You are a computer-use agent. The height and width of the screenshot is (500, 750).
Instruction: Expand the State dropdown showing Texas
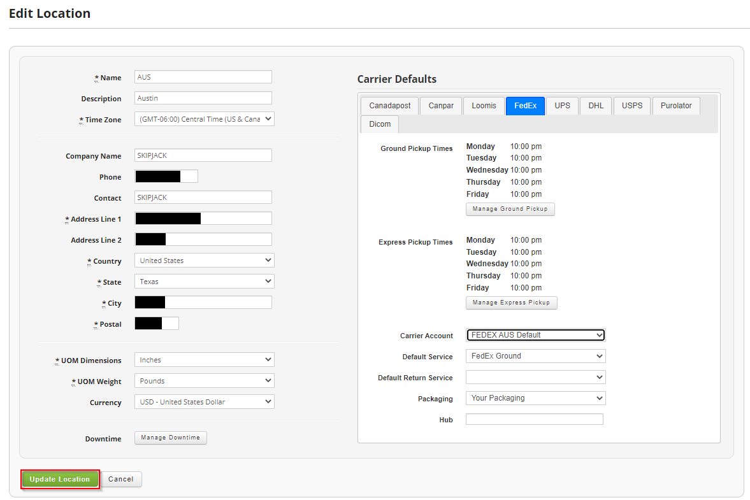(x=204, y=281)
